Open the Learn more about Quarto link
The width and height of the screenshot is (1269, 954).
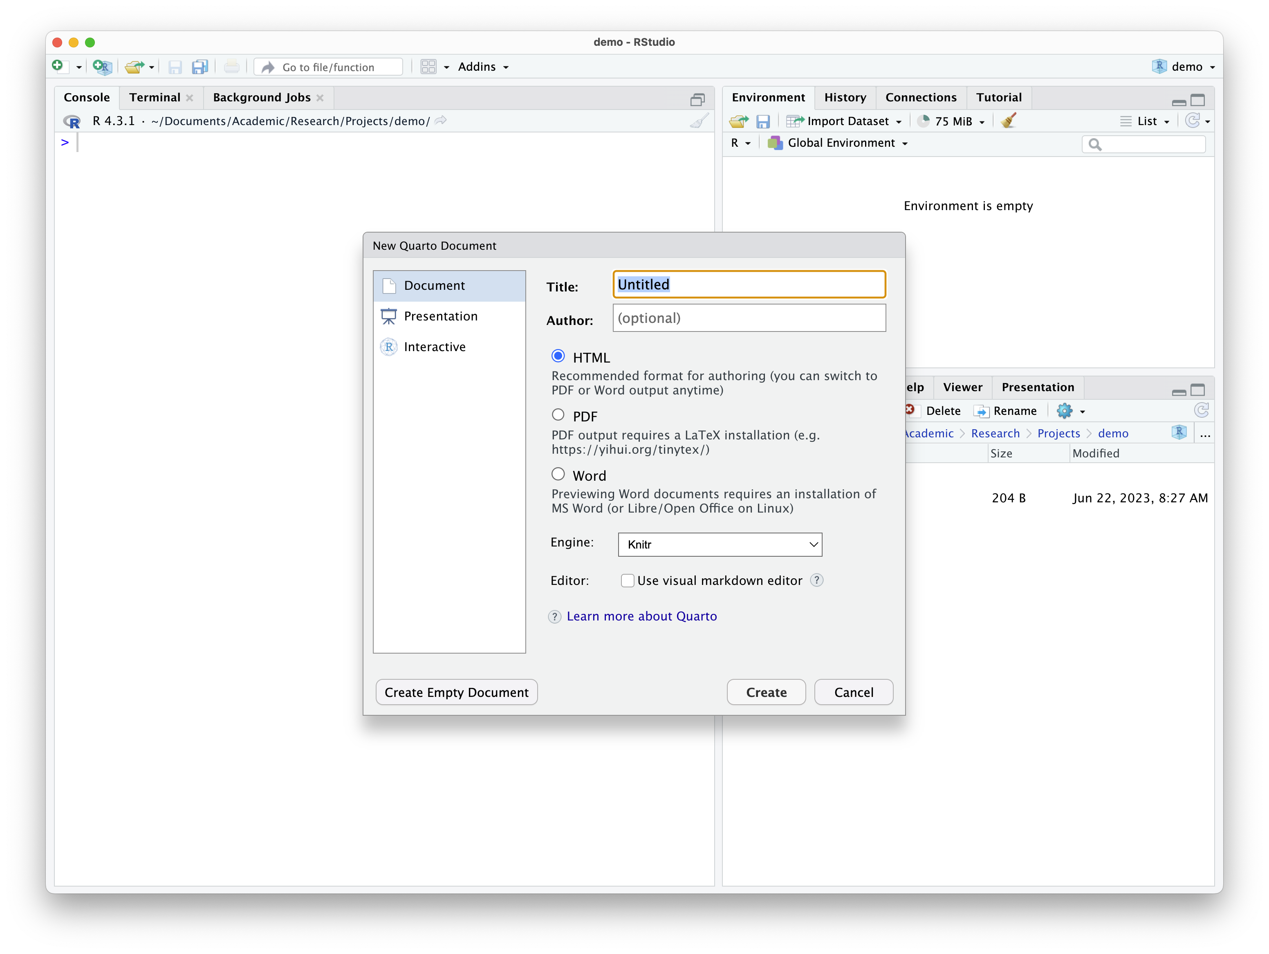(641, 616)
